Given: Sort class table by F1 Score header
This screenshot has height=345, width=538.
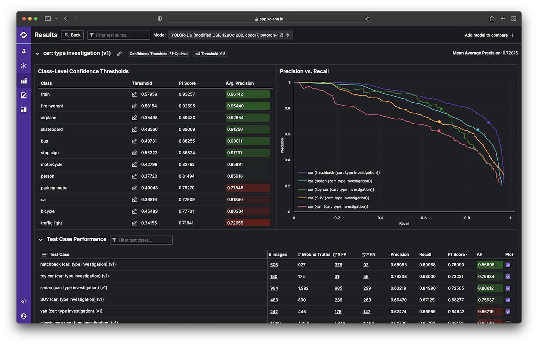Looking at the screenshot, I should (x=188, y=83).
